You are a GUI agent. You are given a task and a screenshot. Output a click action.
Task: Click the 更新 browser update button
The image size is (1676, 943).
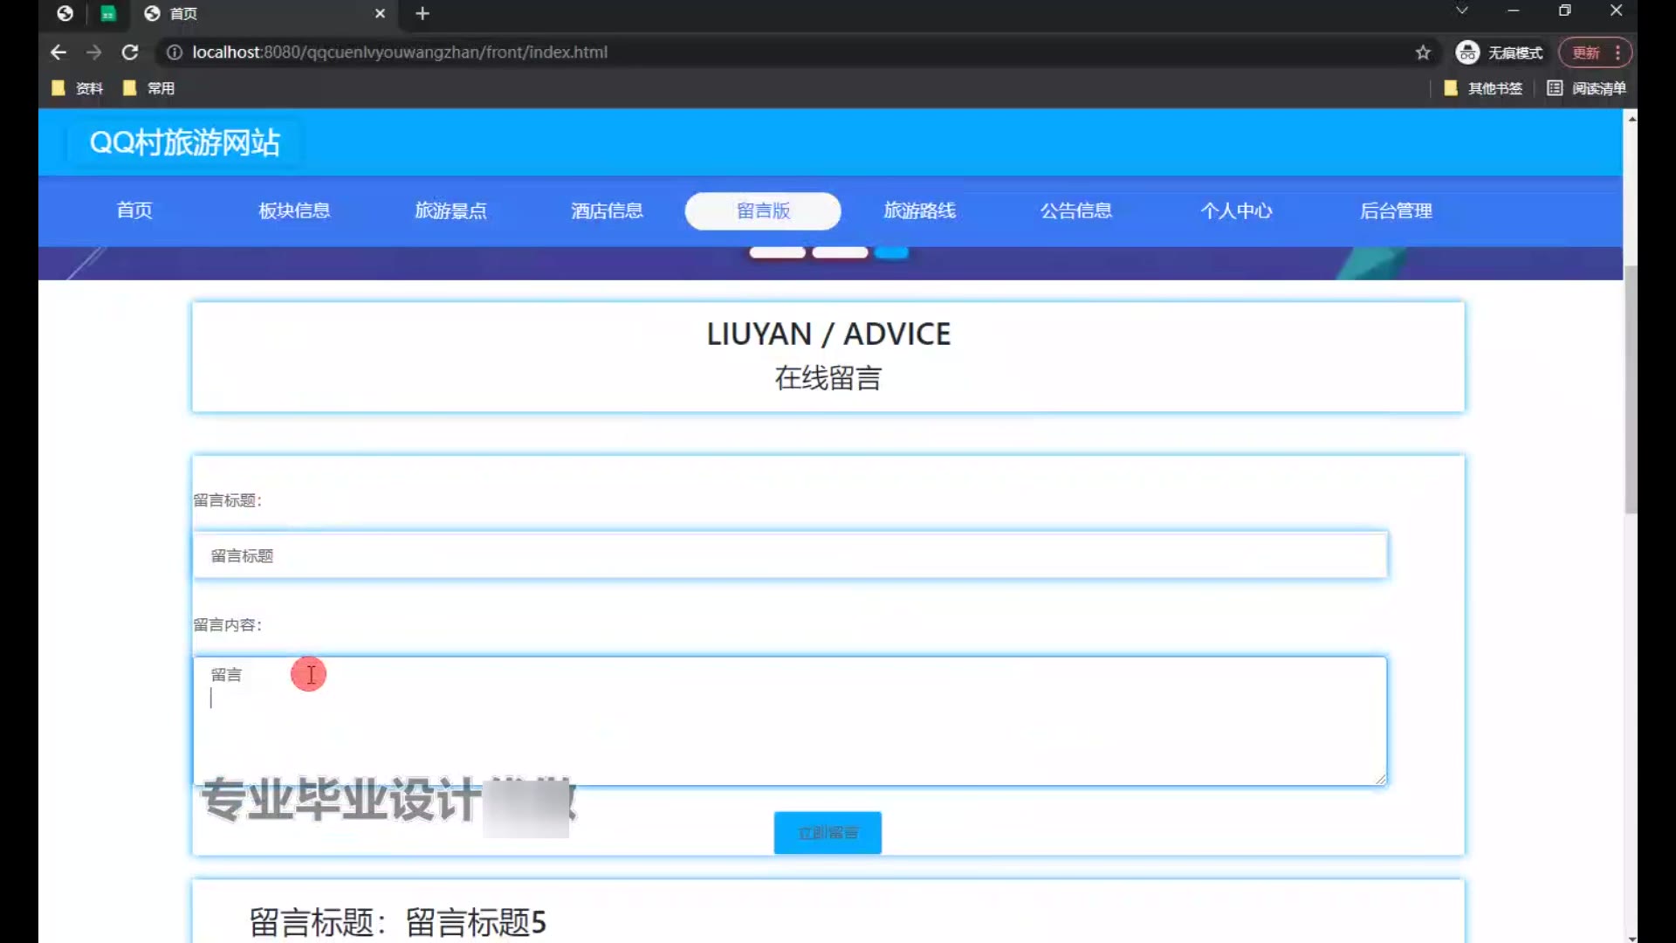[x=1586, y=52]
